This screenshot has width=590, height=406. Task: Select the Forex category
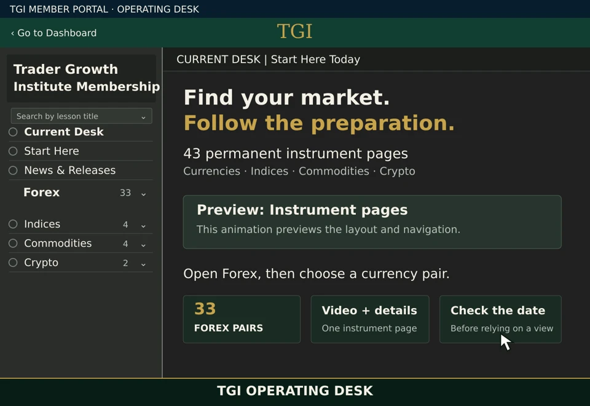pyautogui.click(x=41, y=193)
